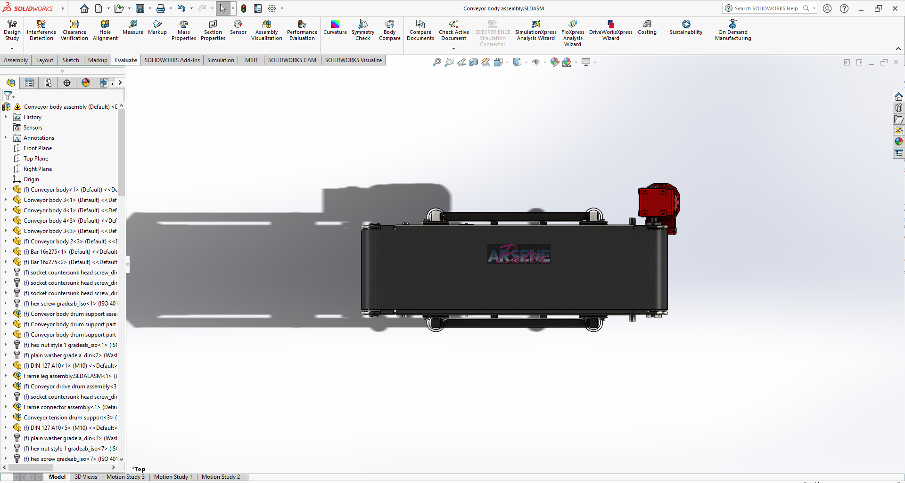Open the Costing tool
Screen dimensions: 905x483
coord(647,27)
